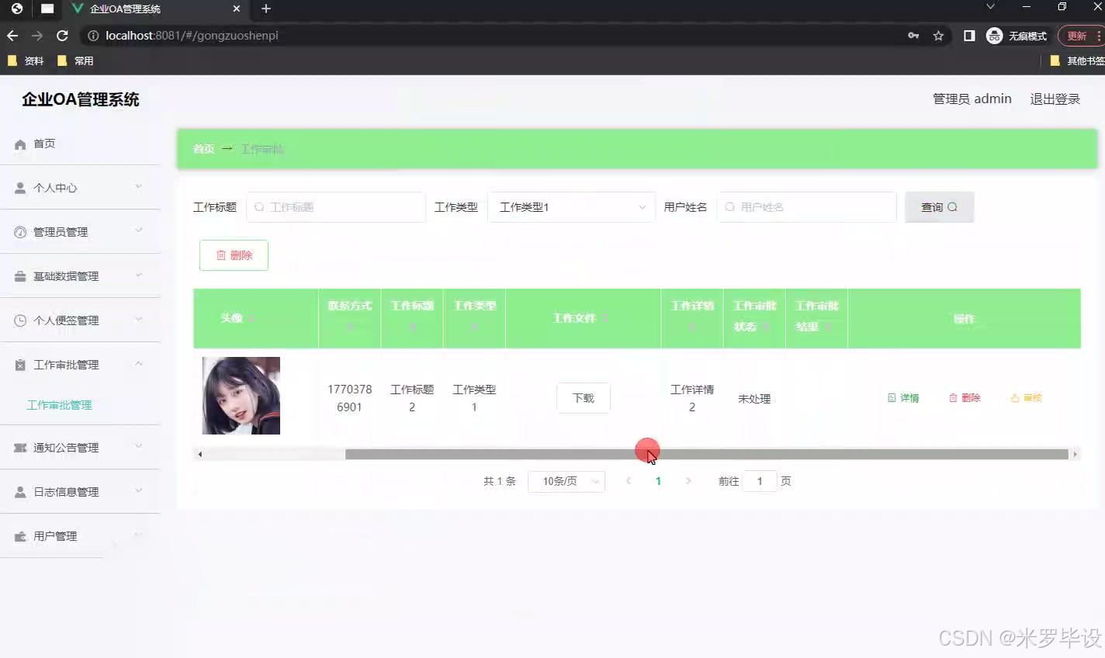Screen dimensions: 1105x658
Task: Click the user avatar photo in the table
Action: coord(241,396)
